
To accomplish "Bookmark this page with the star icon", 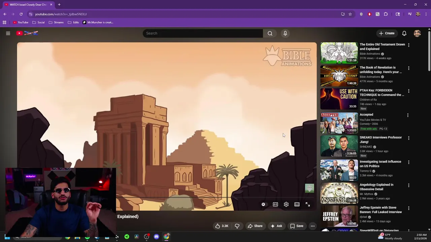I will click(350, 14).
